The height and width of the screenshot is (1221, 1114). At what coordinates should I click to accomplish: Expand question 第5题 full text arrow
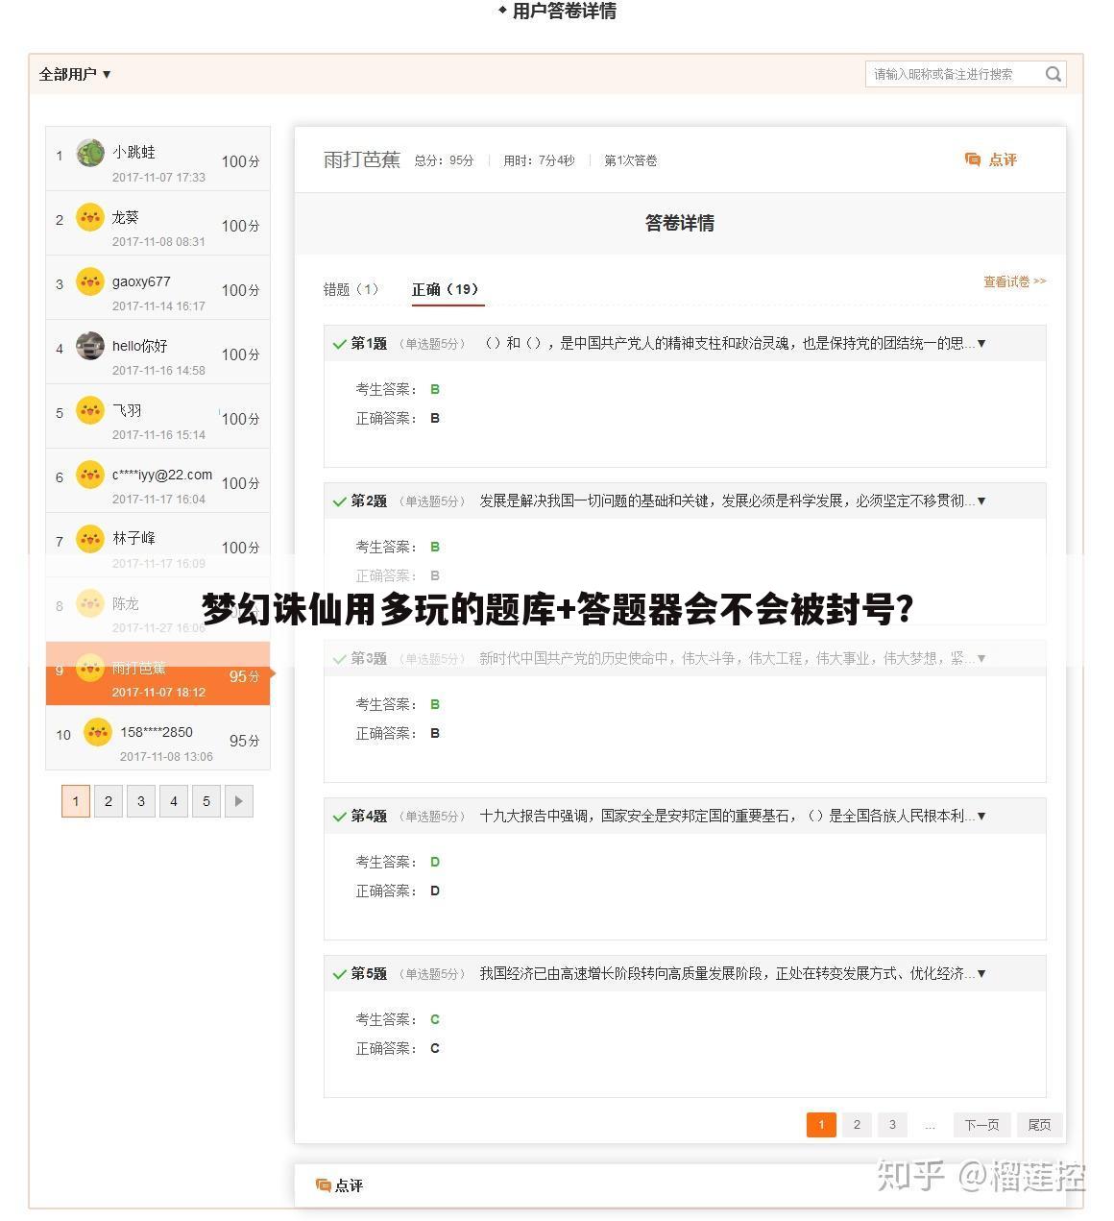coord(981,973)
